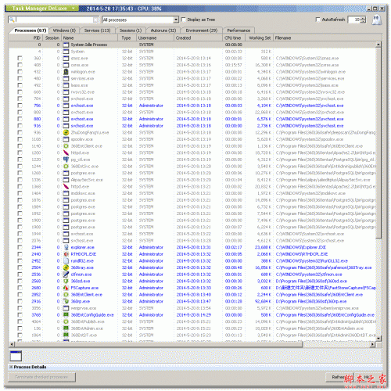This screenshot has height=391, width=391.
Task: Click the 360EntAdmin.exe process icon
Action: 66,328
